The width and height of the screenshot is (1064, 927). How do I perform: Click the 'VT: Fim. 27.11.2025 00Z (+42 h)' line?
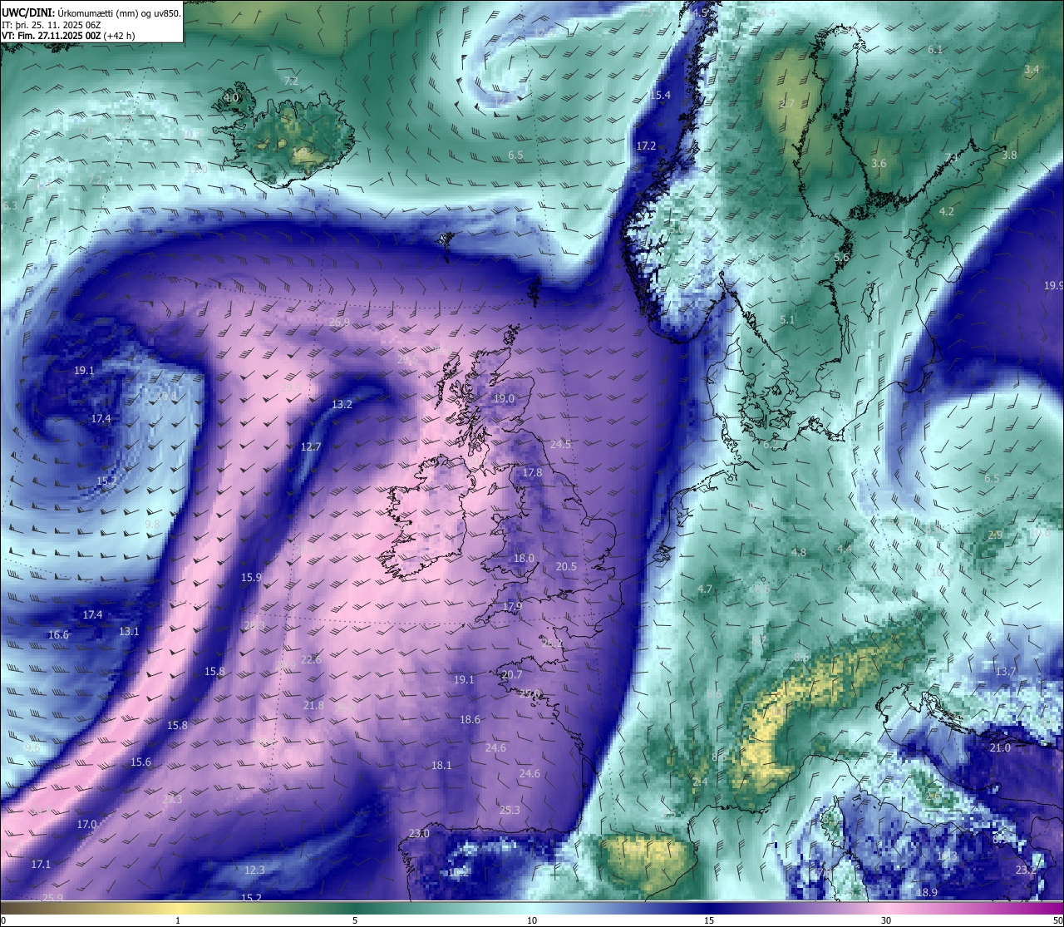coord(68,36)
